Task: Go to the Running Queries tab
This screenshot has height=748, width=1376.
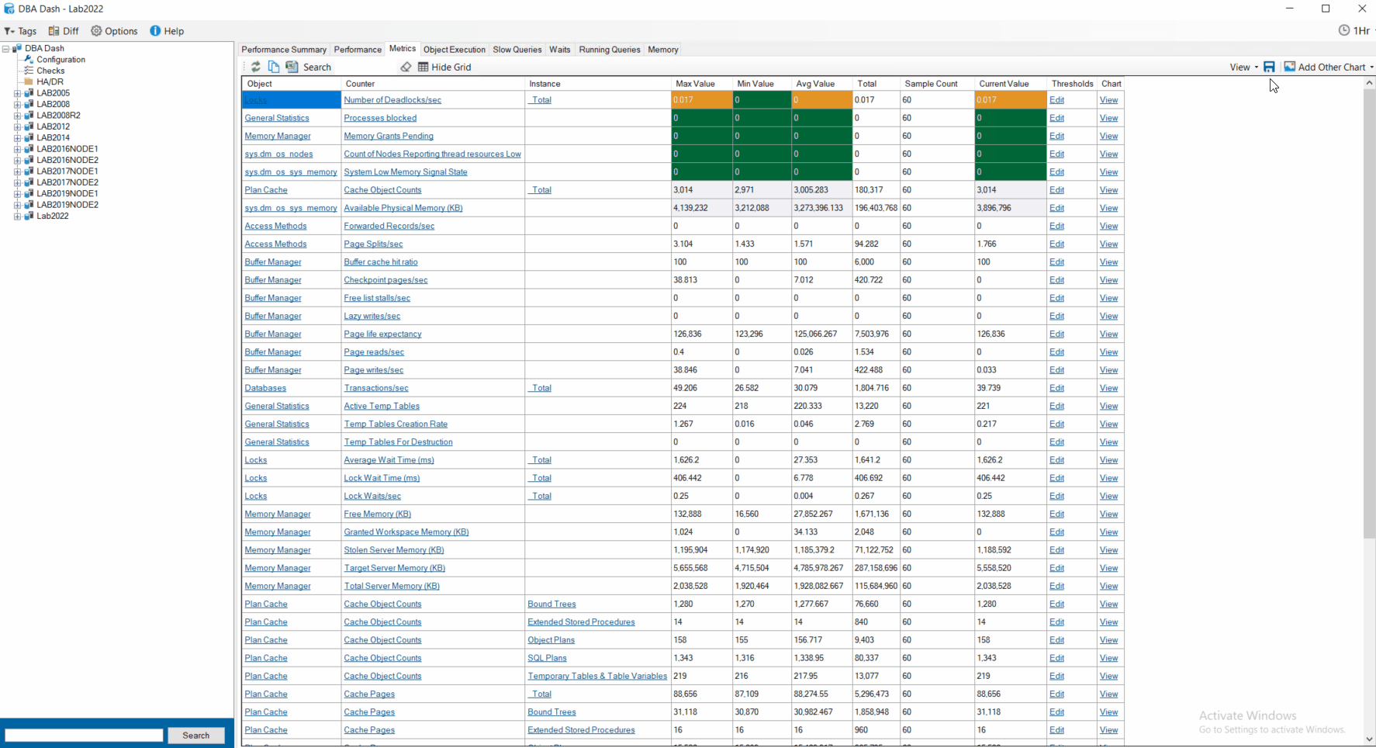Action: click(x=610, y=50)
